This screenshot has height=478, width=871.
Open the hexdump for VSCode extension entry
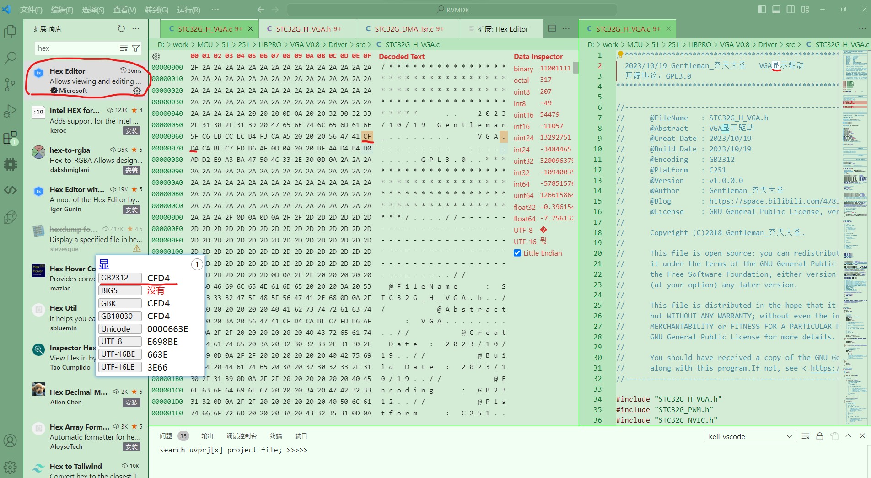pyautogui.click(x=86, y=239)
